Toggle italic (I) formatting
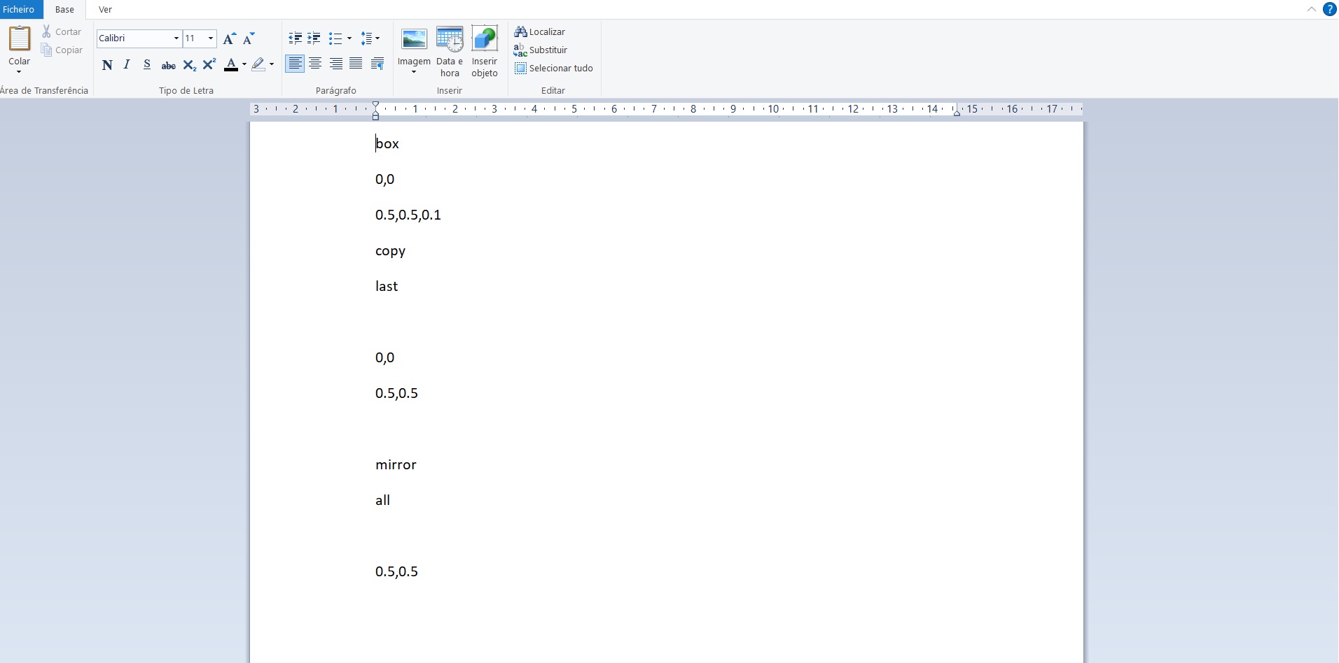The image size is (1339, 663). 127,65
